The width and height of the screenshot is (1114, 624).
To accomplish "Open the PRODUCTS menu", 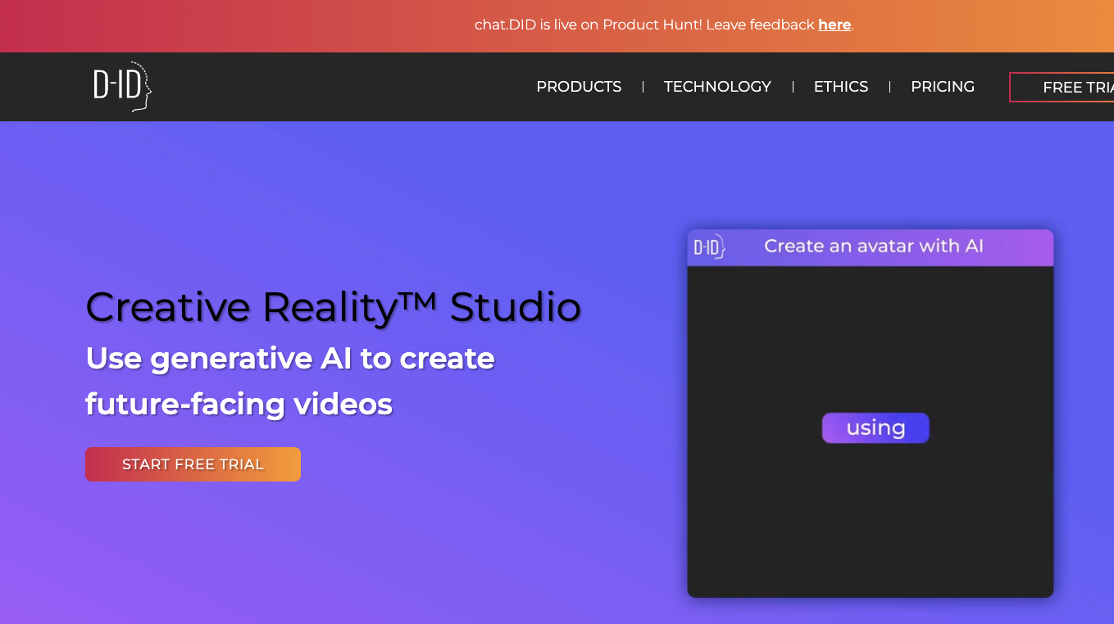I will pos(579,87).
